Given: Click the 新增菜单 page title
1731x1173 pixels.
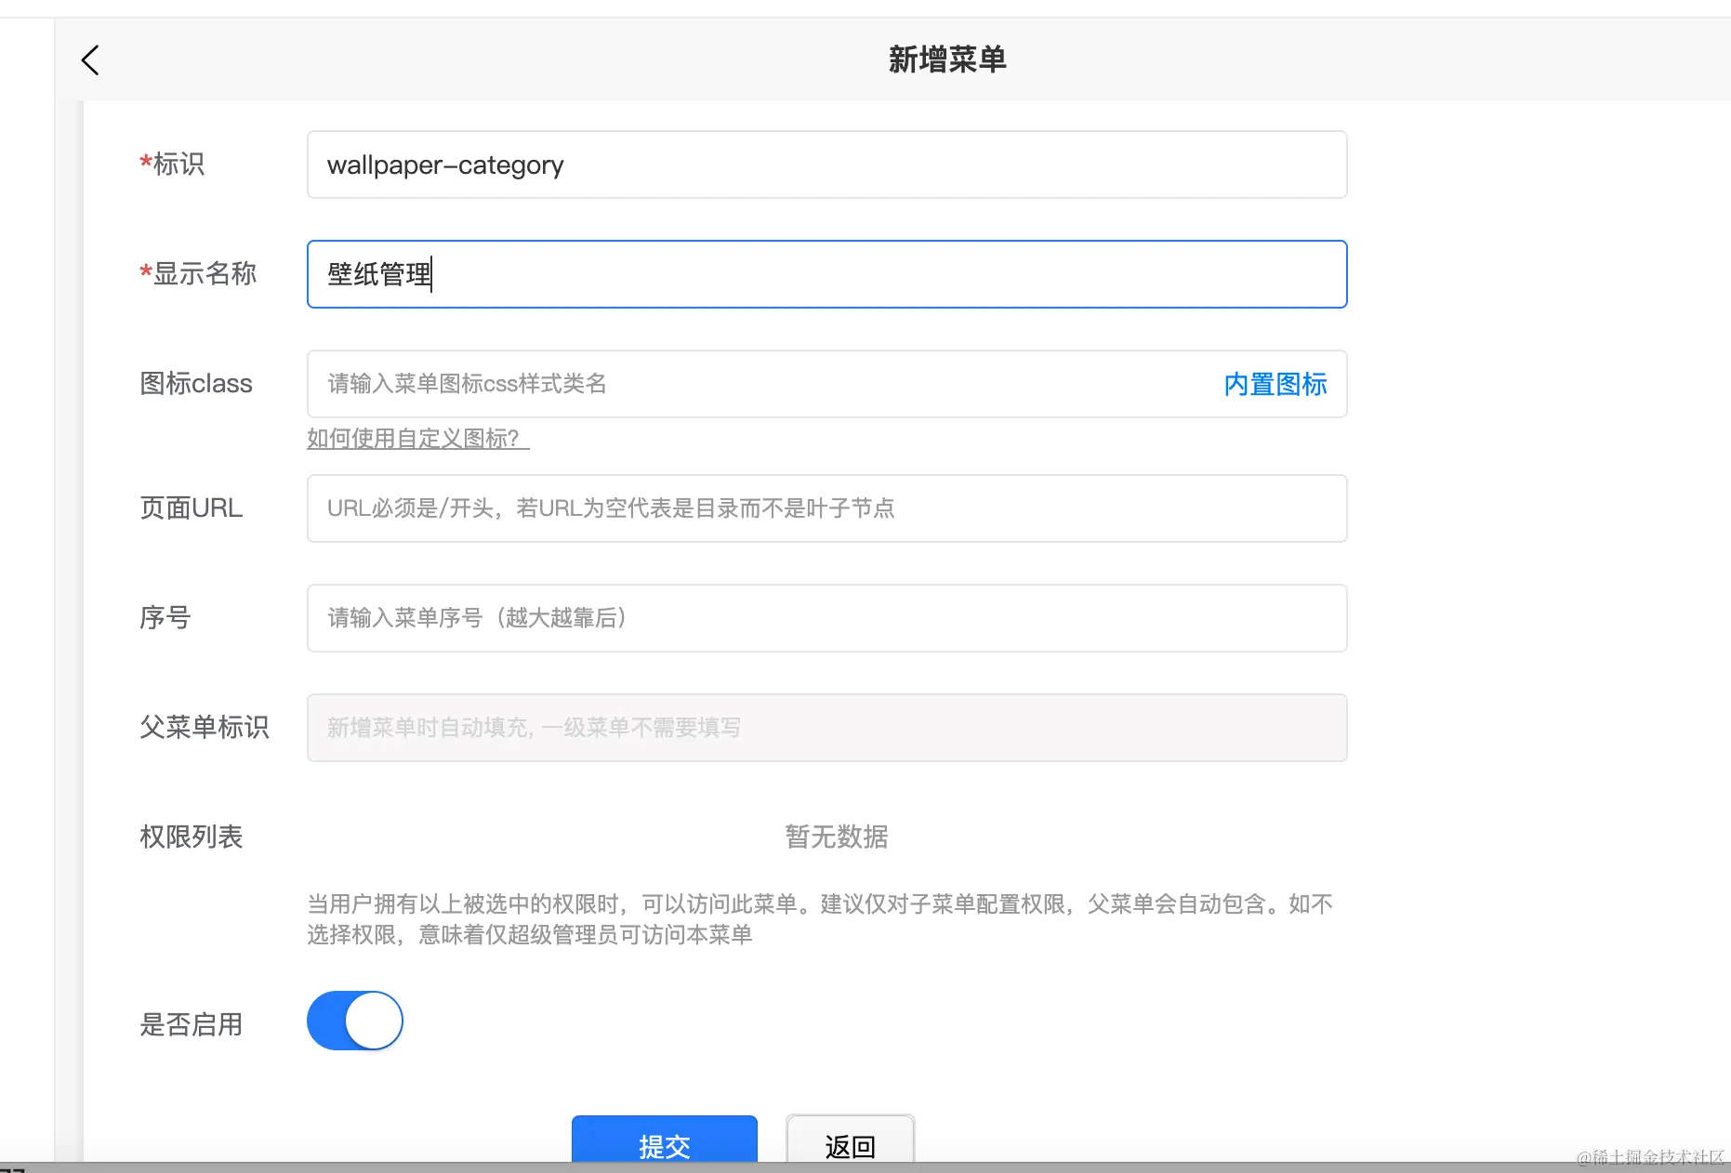Looking at the screenshot, I should (945, 58).
